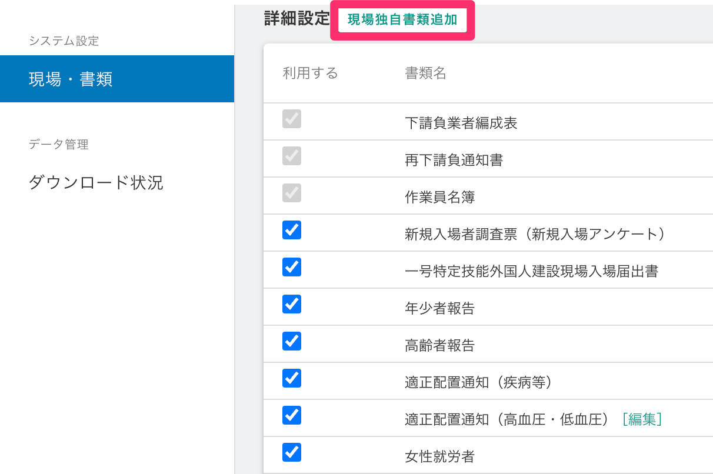The image size is (713, 474).
Task: Click the disabled 再下請負通知書 checkbox
Action: click(292, 156)
